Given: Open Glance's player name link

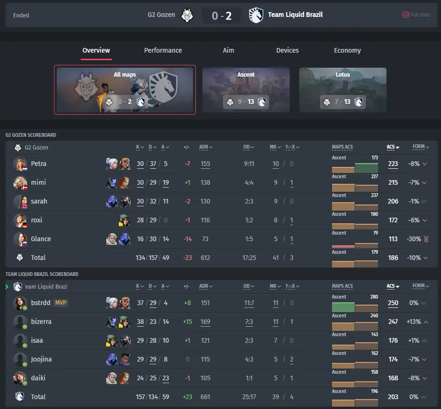Looking at the screenshot, I should click(x=41, y=239).
